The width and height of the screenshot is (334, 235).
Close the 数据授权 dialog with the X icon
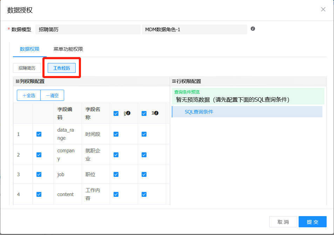pos(323,9)
